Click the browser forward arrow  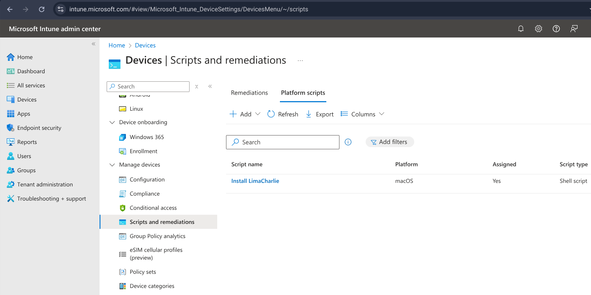pyautogui.click(x=26, y=9)
